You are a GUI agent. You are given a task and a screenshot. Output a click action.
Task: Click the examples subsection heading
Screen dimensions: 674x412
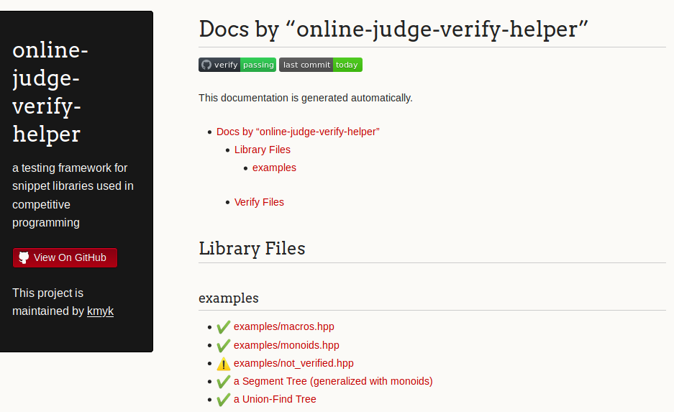click(229, 298)
